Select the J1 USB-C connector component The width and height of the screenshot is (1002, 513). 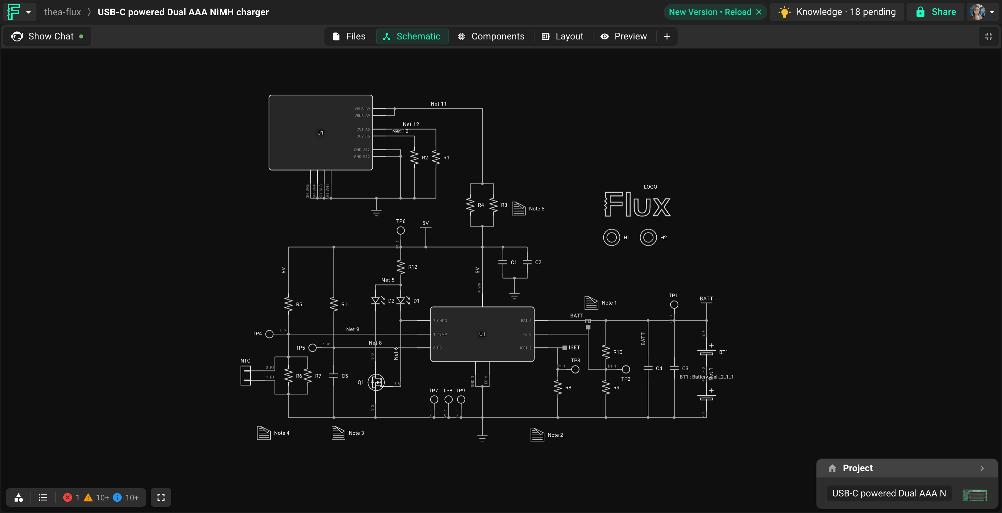point(320,133)
